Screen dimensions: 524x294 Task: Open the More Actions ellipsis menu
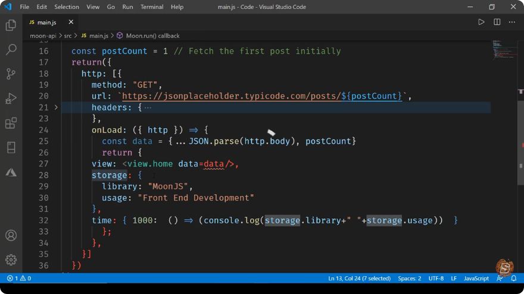coord(512,22)
